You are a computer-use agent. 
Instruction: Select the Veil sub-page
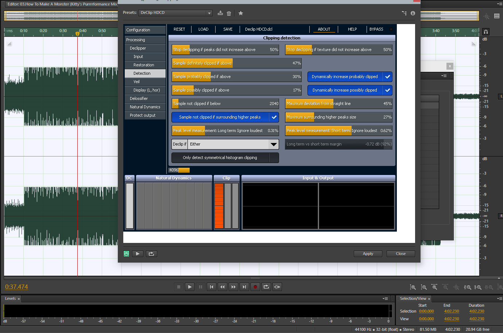point(145,82)
